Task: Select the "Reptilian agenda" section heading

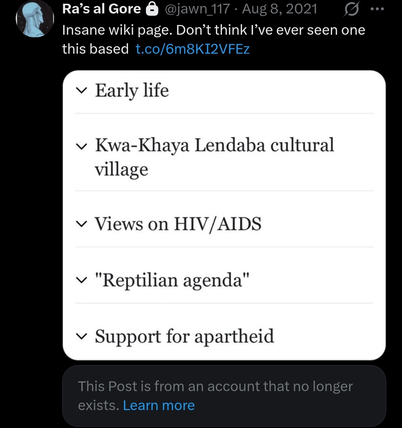Action: tap(172, 280)
